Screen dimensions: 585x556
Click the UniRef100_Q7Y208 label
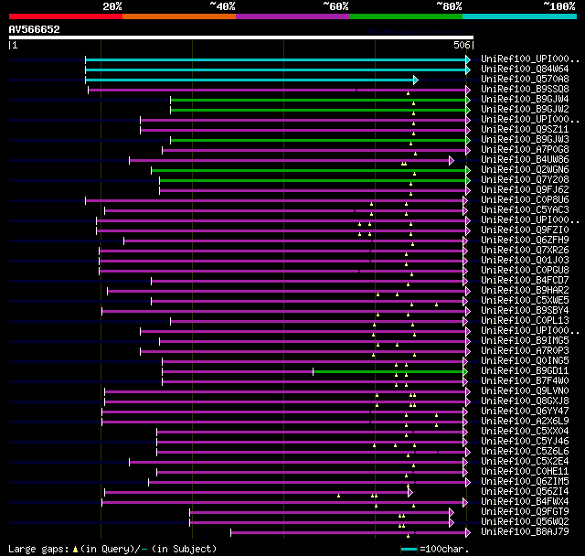(x=525, y=180)
